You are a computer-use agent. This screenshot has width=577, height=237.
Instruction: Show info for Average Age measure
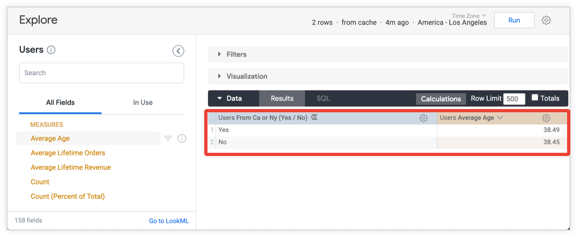click(x=182, y=139)
